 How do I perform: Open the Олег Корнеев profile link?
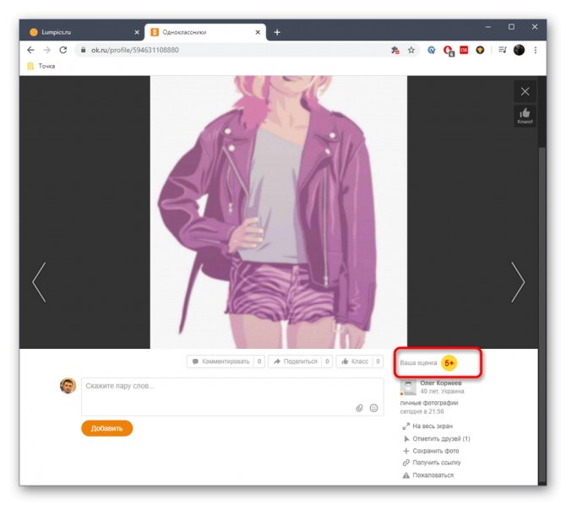[x=441, y=383]
